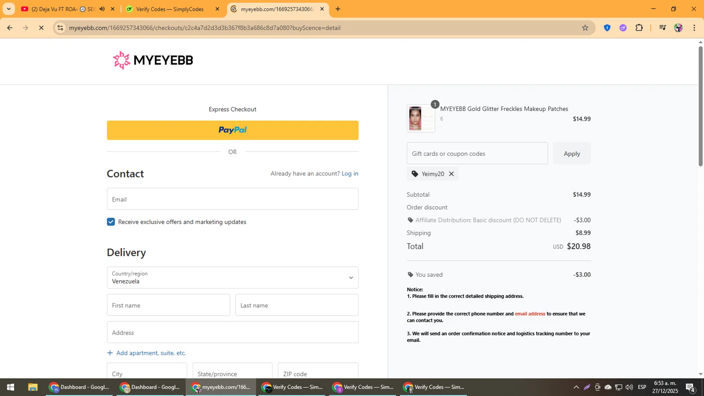The width and height of the screenshot is (704, 396).
Task: Close the Deja Vu YouTube tab
Action: coord(113,9)
